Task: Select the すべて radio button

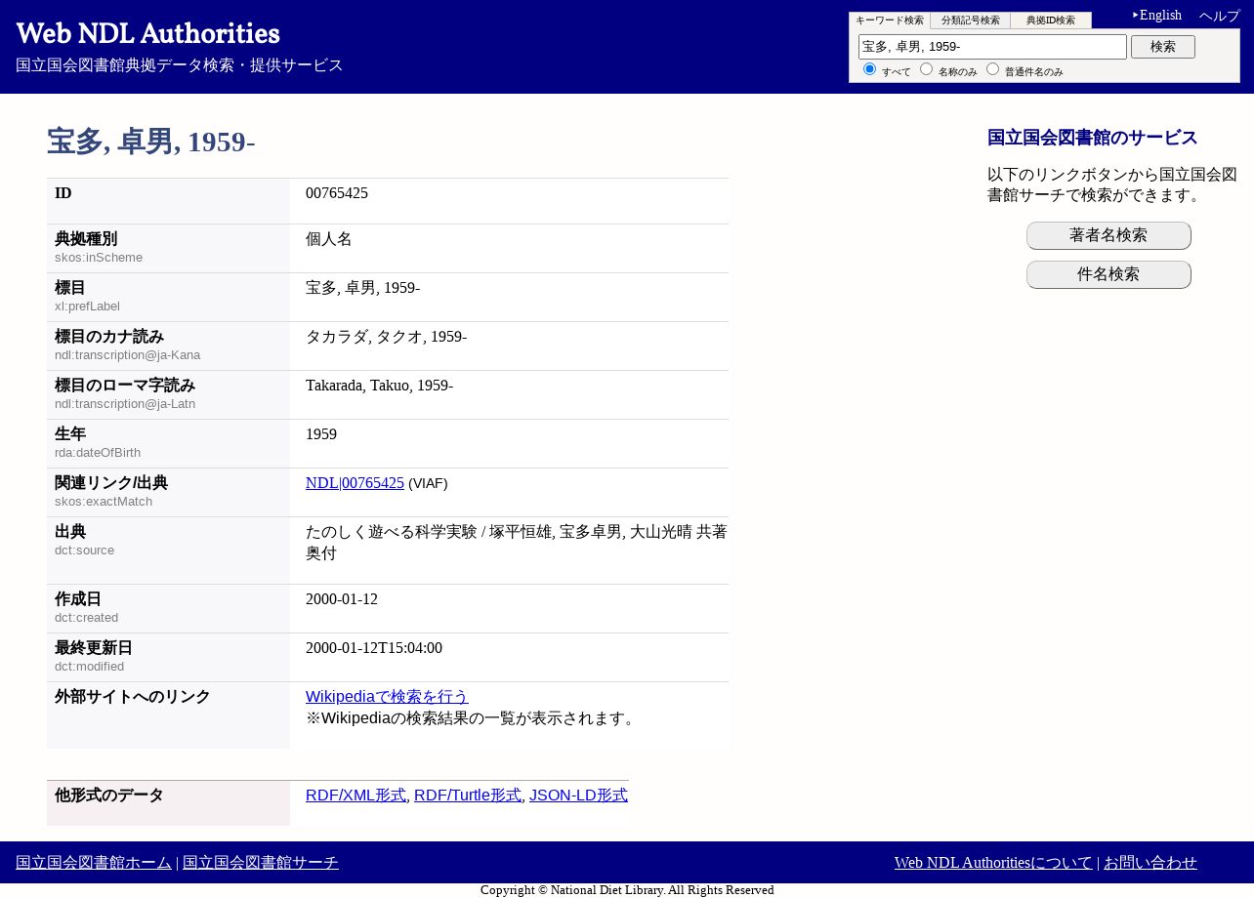Action: (x=869, y=68)
